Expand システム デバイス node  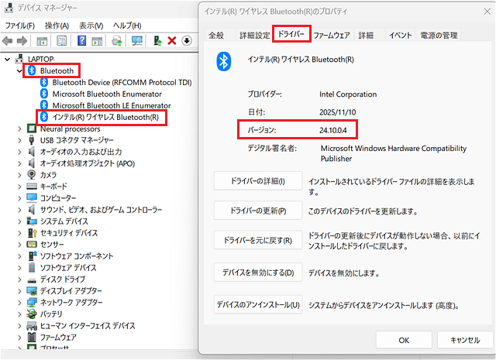pyautogui.click(x=19, y=221)
